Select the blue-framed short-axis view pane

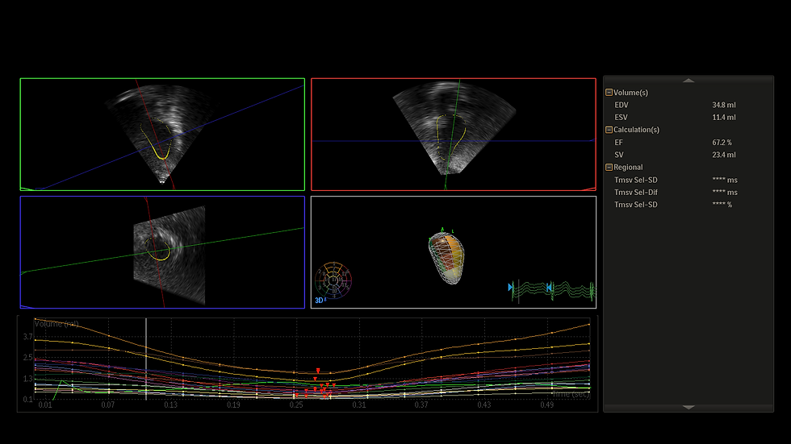coord(162,252)
